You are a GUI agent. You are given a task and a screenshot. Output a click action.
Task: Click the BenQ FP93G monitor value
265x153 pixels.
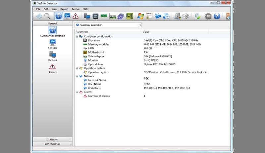(x=151, y=60)
